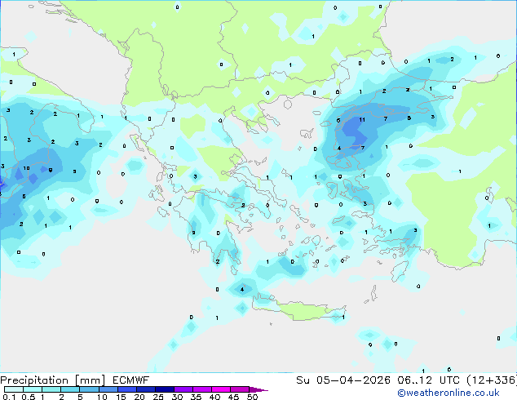Click the 0.1–0.5 mm palest legend swatch

(14, 389)
